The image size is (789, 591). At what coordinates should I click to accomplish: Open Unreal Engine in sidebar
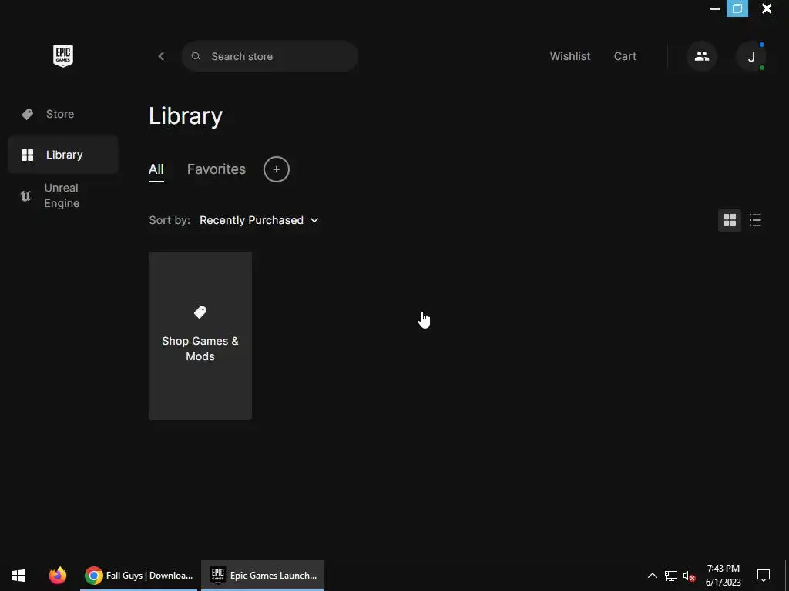pos(63,195)
